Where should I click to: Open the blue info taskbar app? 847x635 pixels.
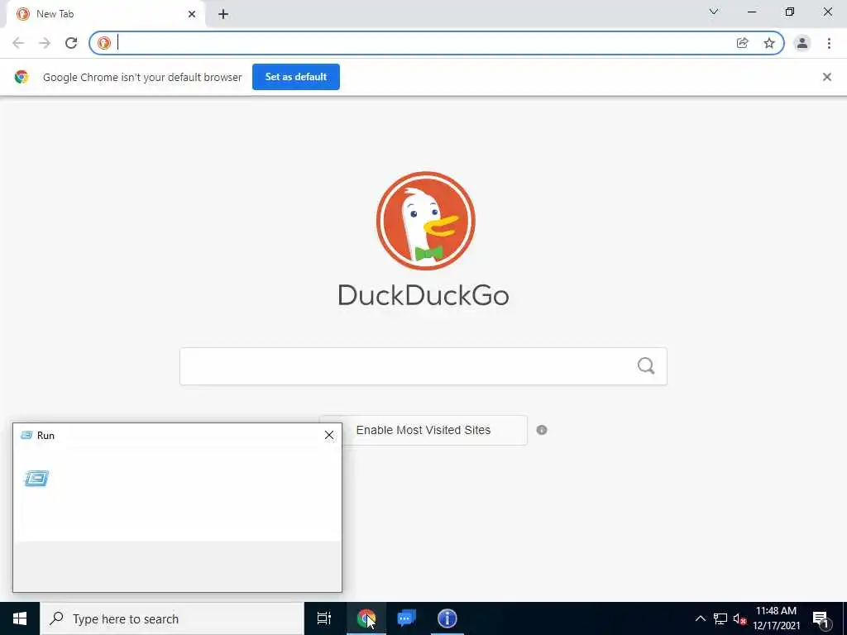pos(447,618)
